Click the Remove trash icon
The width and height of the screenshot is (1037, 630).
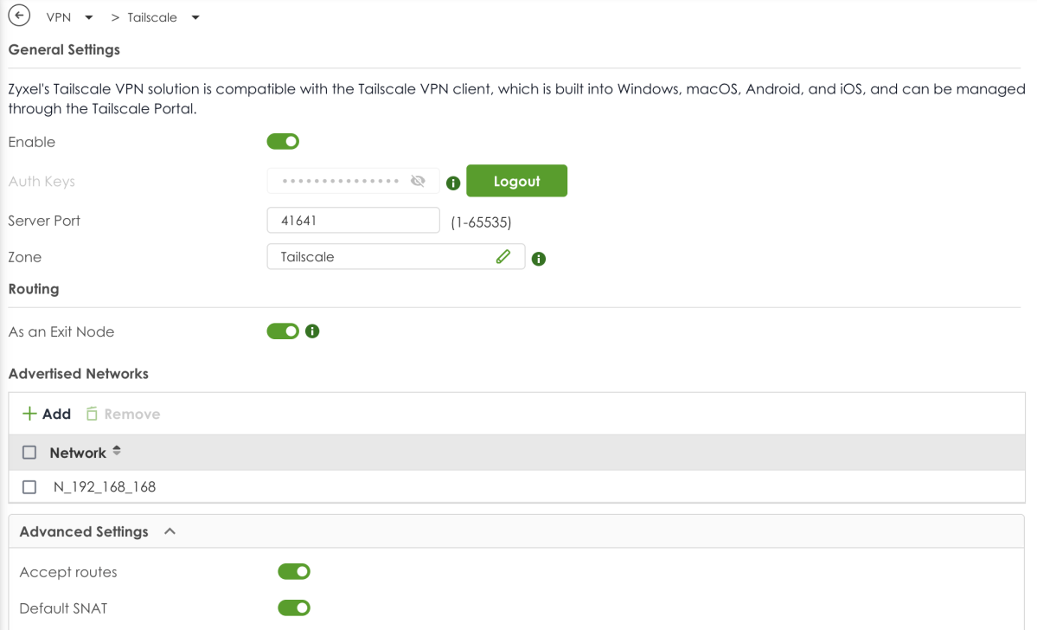(x=92, y=415)
